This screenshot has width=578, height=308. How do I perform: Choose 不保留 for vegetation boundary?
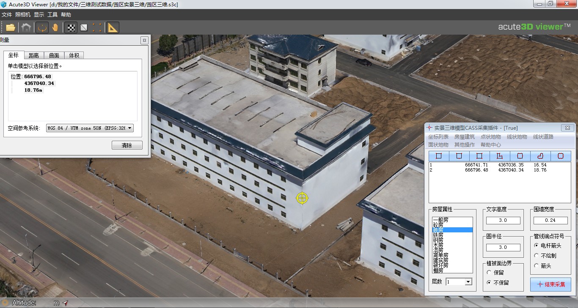point(498,283)
